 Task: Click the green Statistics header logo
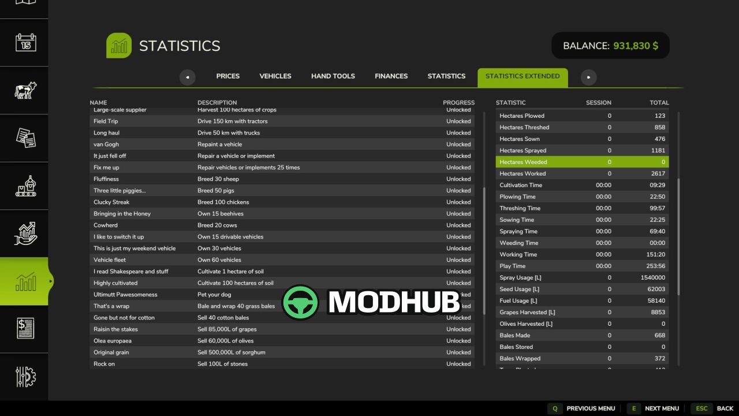tap(119, 46)
